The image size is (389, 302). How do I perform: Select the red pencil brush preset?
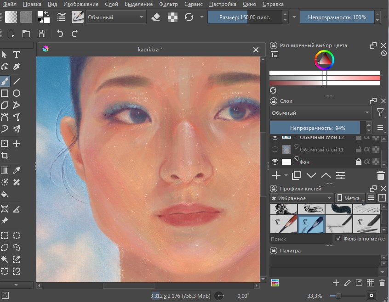[283, 224]
